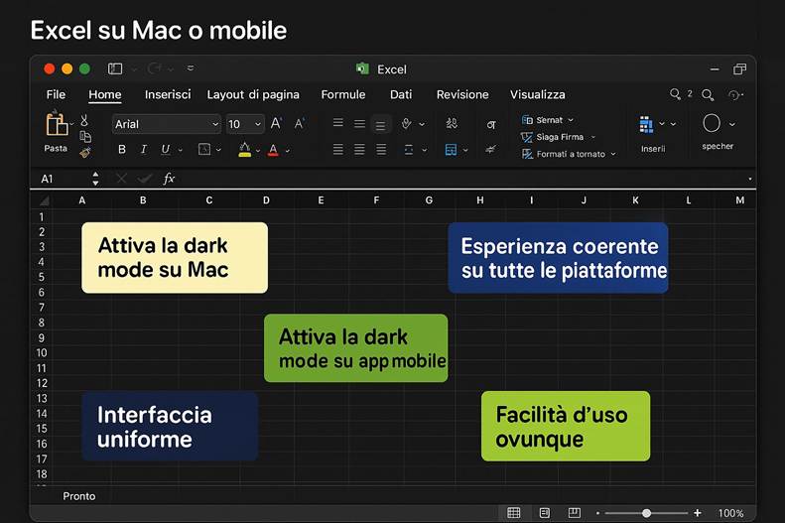The width and height of the screenshot is (785, 523).
Task: Click the scissors cut icon
Action: [x=84, y=120]
